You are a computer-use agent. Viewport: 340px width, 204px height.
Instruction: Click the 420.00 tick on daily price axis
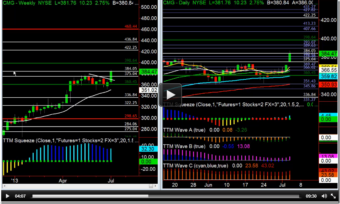[x=329, y=20]
